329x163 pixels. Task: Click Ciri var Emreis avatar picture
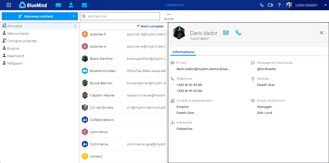(x=85, y=107)
